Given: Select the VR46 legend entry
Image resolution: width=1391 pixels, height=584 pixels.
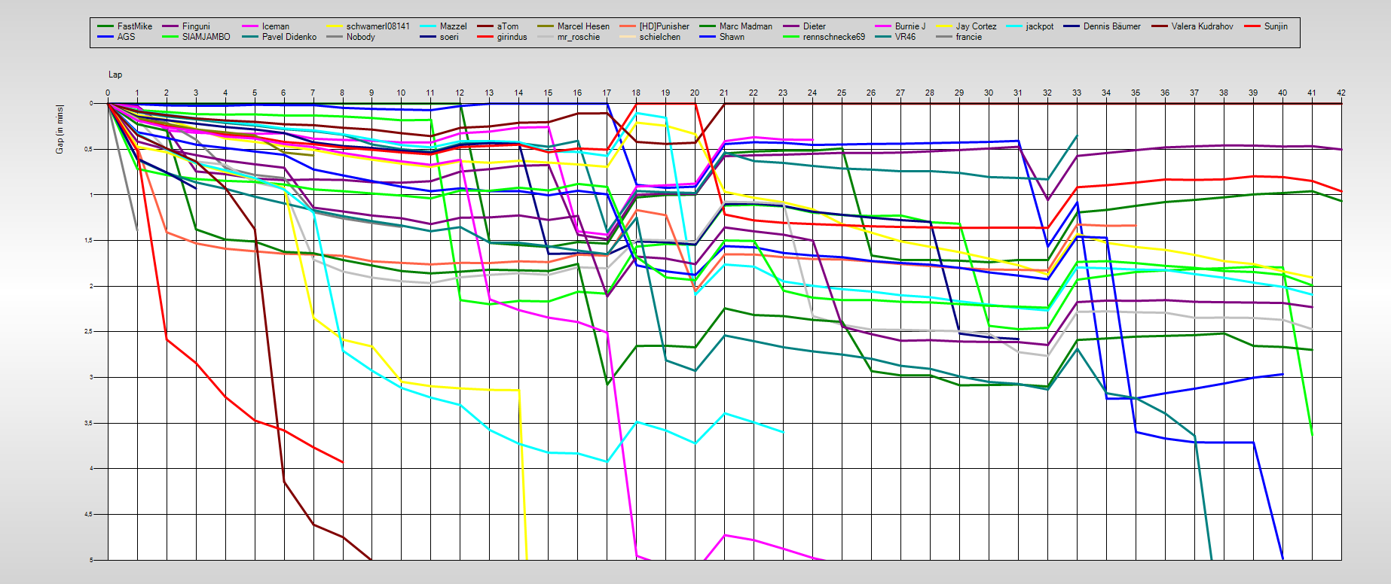Looking at the screenshot, I should (x=905, y=37).
